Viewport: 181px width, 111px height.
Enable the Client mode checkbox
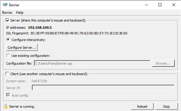tap(8, 74)
